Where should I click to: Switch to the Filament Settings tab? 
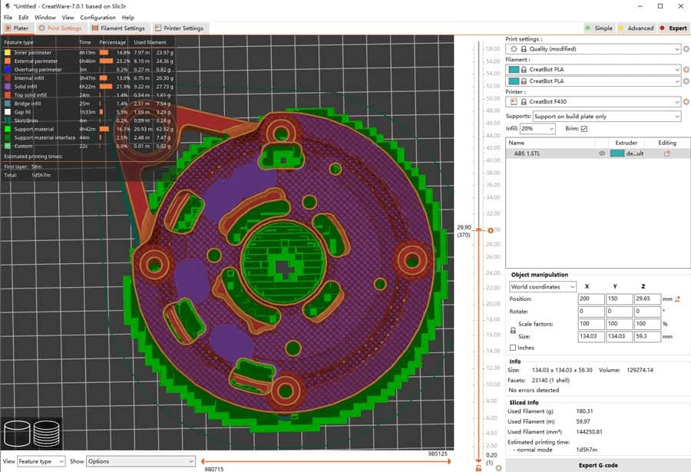click(x=118, y=28)
